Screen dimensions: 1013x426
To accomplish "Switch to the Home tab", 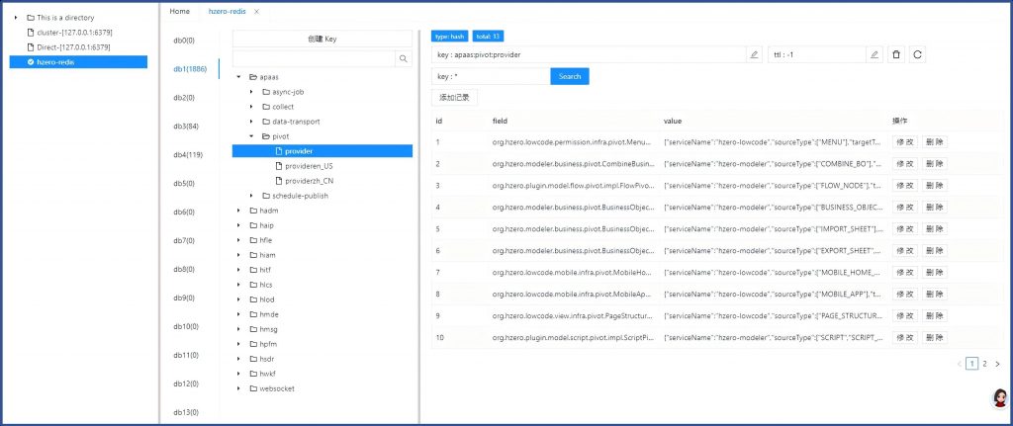I will [x=180, y=11].
